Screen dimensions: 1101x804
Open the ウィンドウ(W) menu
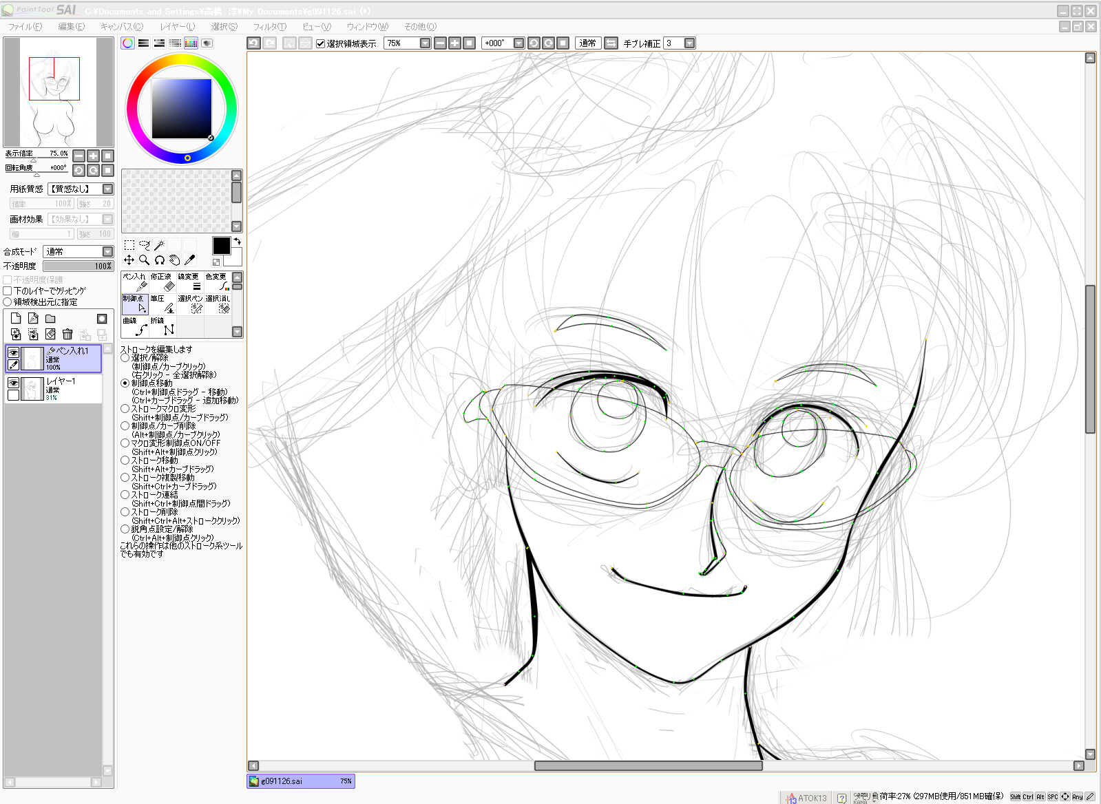coord(368,27)
